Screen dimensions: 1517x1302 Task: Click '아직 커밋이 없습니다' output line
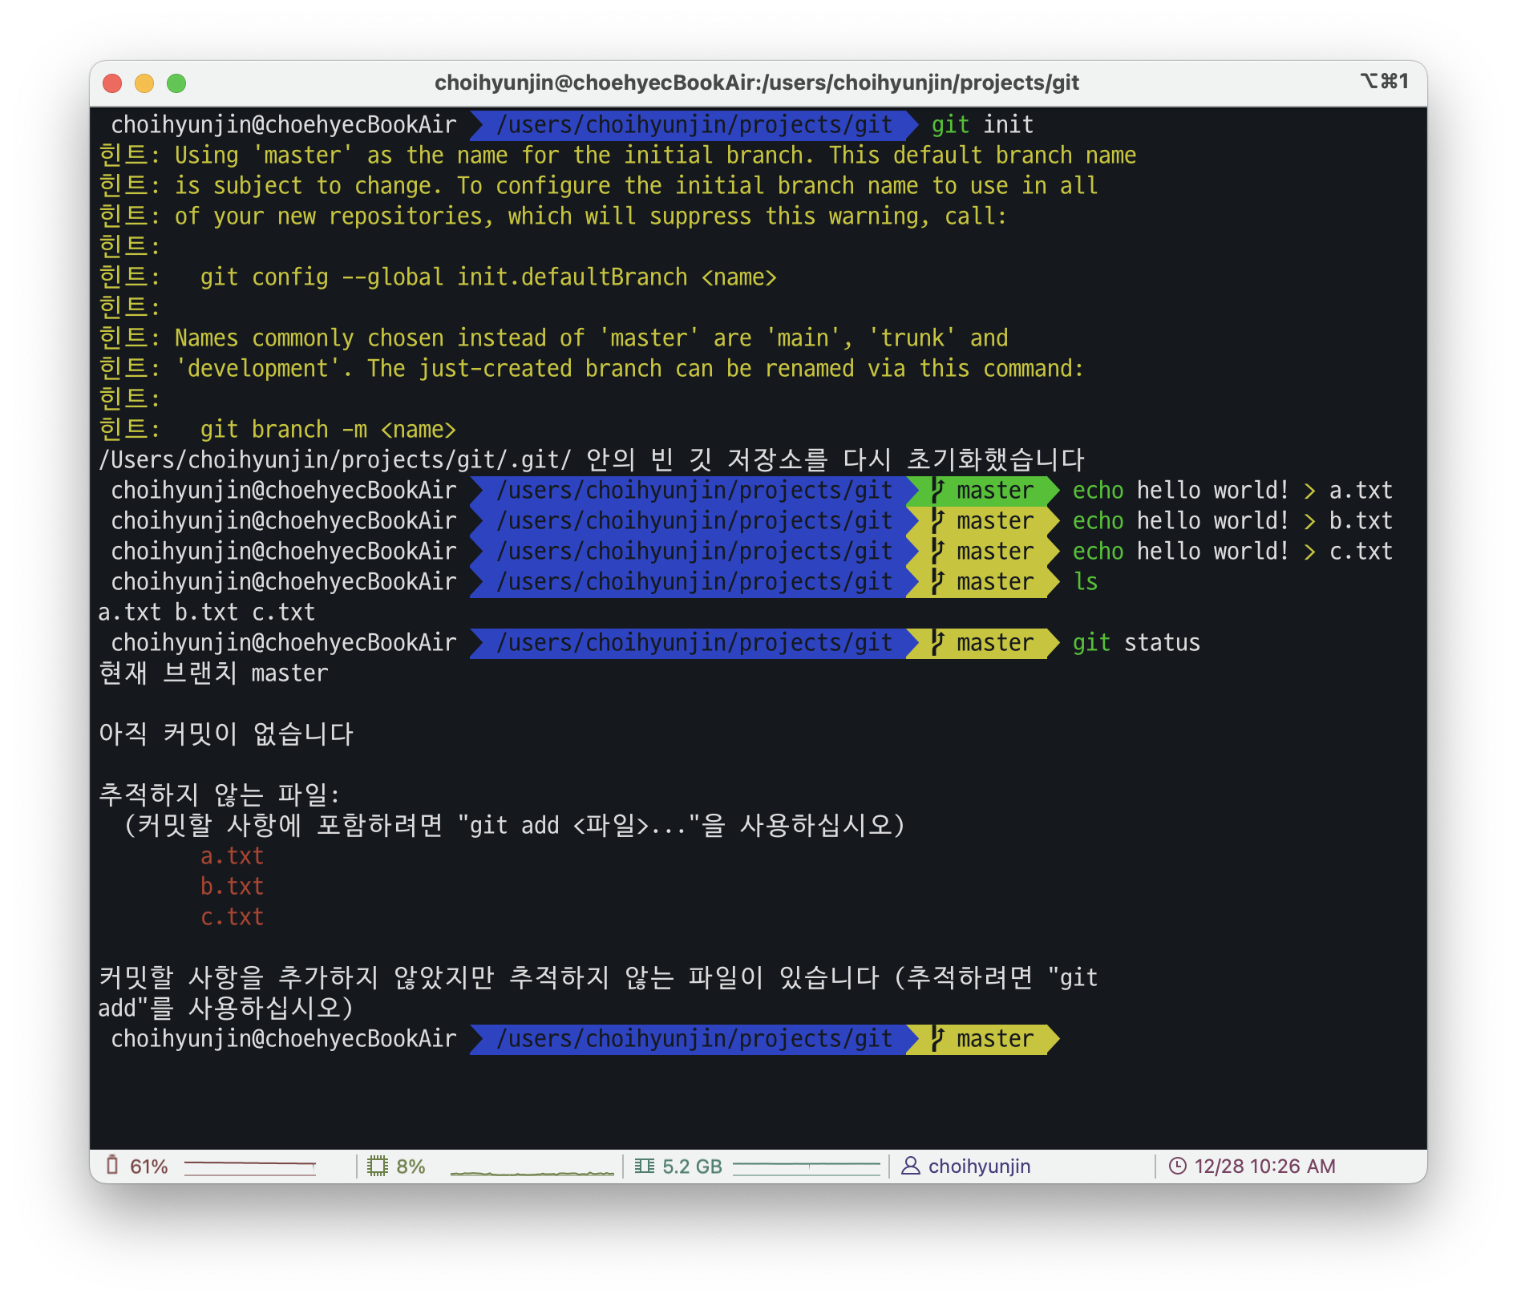(x=225, y=734)
